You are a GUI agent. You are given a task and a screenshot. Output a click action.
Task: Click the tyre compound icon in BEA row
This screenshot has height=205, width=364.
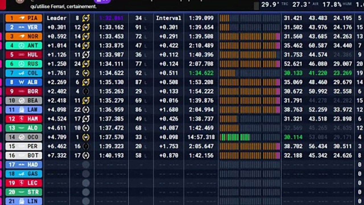(x=86, y=101)
